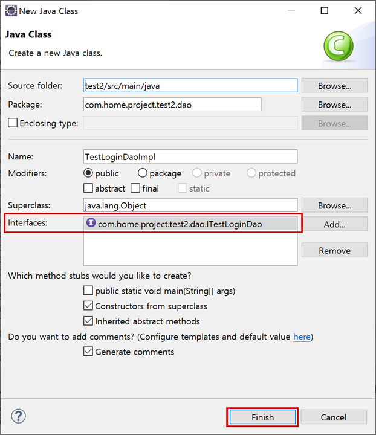376x435 pixels.
Task: Open the 'here' templates configuration link
Action: coord(302,337)
